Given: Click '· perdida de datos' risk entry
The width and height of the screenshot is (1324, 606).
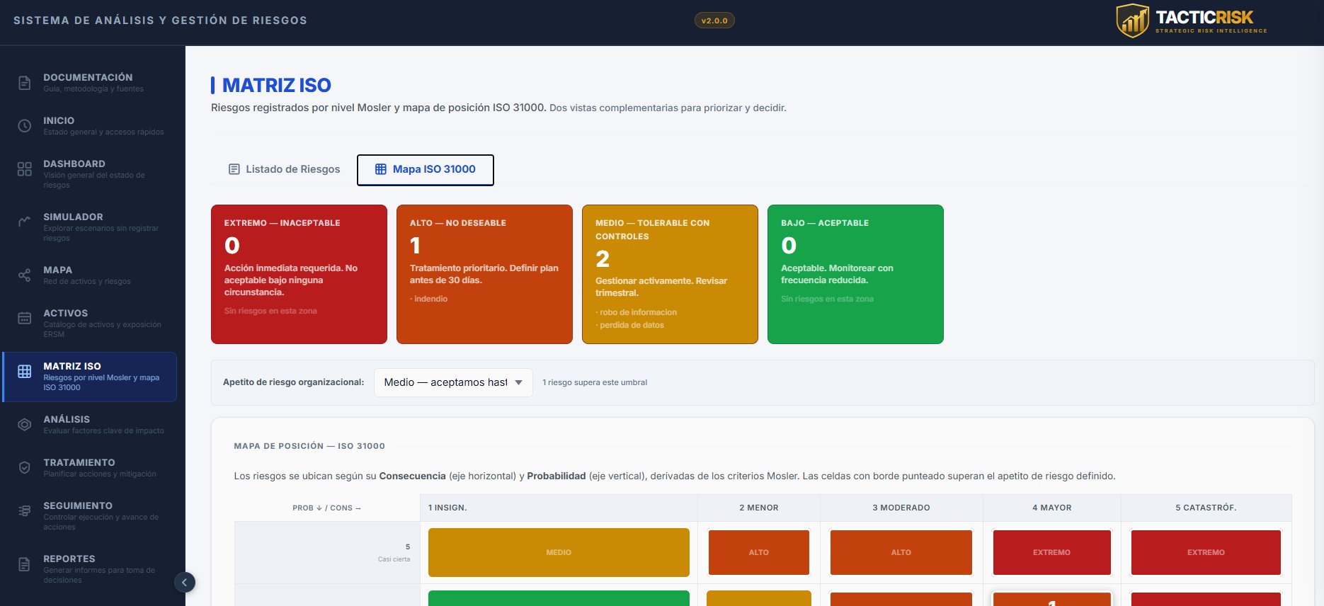Looking at the screenshot, I should (x=629, y=325).
